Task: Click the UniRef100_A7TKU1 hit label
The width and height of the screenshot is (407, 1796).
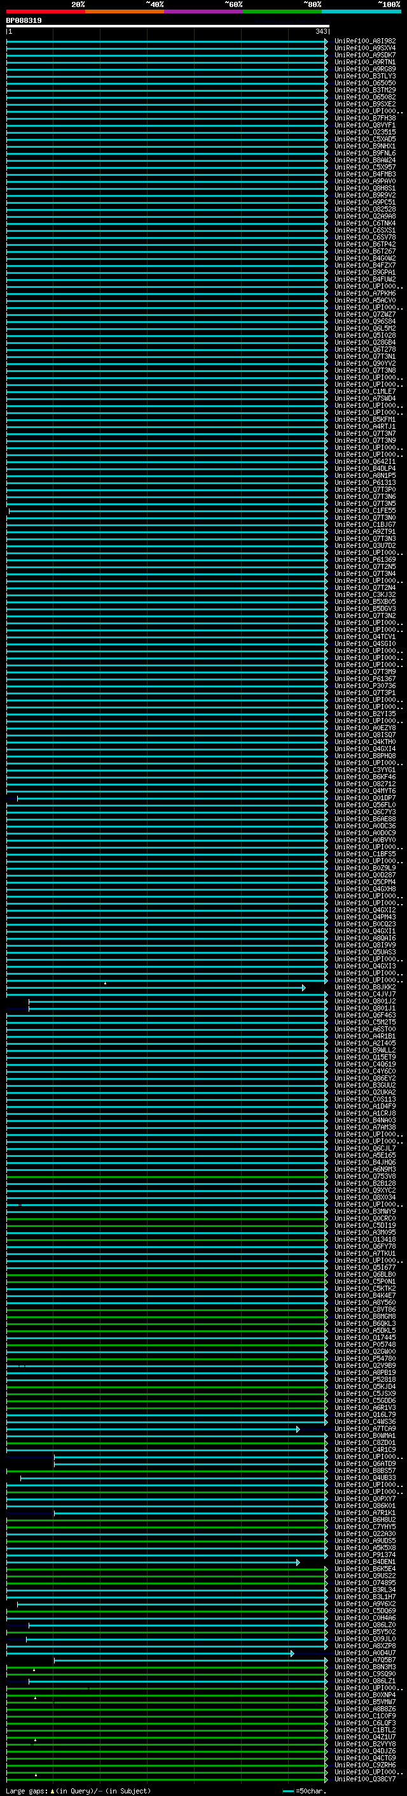Action: [364, 1254]
